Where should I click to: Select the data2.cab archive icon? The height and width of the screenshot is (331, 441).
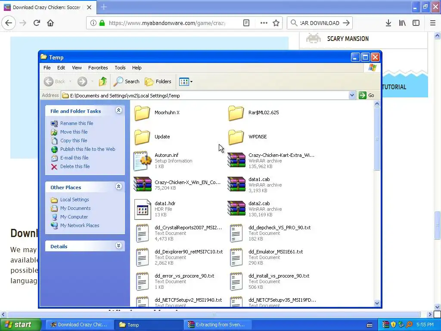pos(236,209)
